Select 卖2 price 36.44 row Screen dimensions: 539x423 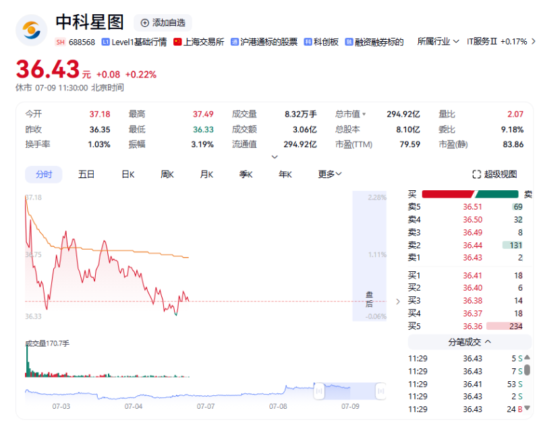(465, 245)
